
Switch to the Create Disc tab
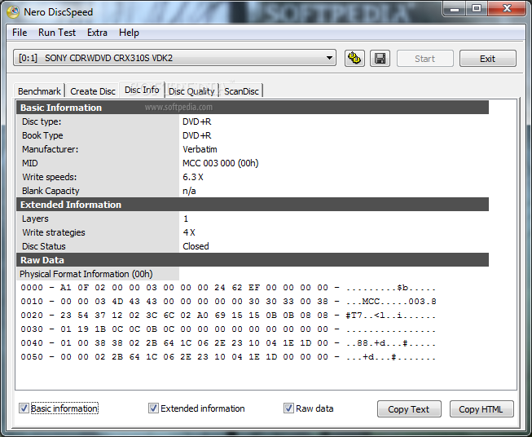click(93, 91)
